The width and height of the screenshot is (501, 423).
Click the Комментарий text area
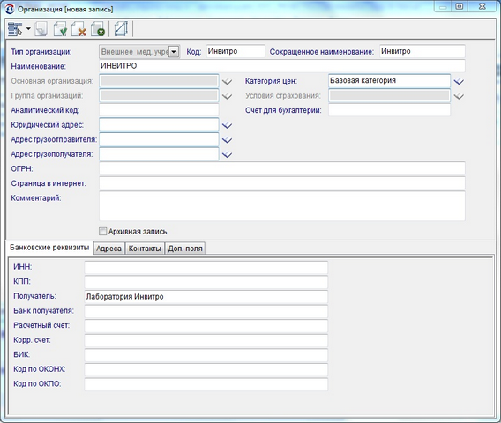click(282, 206)
